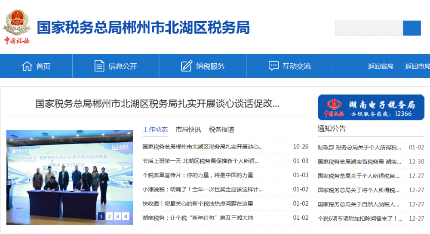Open the 通知公告 section heading

click(x=332, y=129)
